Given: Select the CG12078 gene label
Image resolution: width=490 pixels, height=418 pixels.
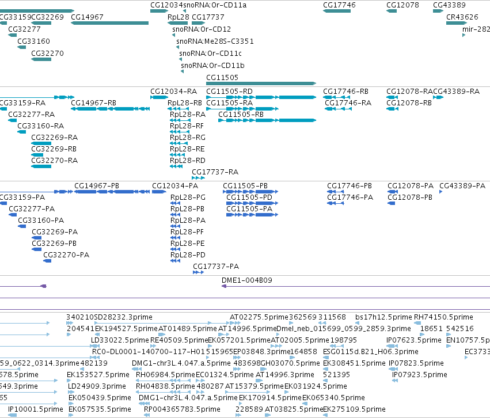Looking at the screenshot, I should pos(402,5).
